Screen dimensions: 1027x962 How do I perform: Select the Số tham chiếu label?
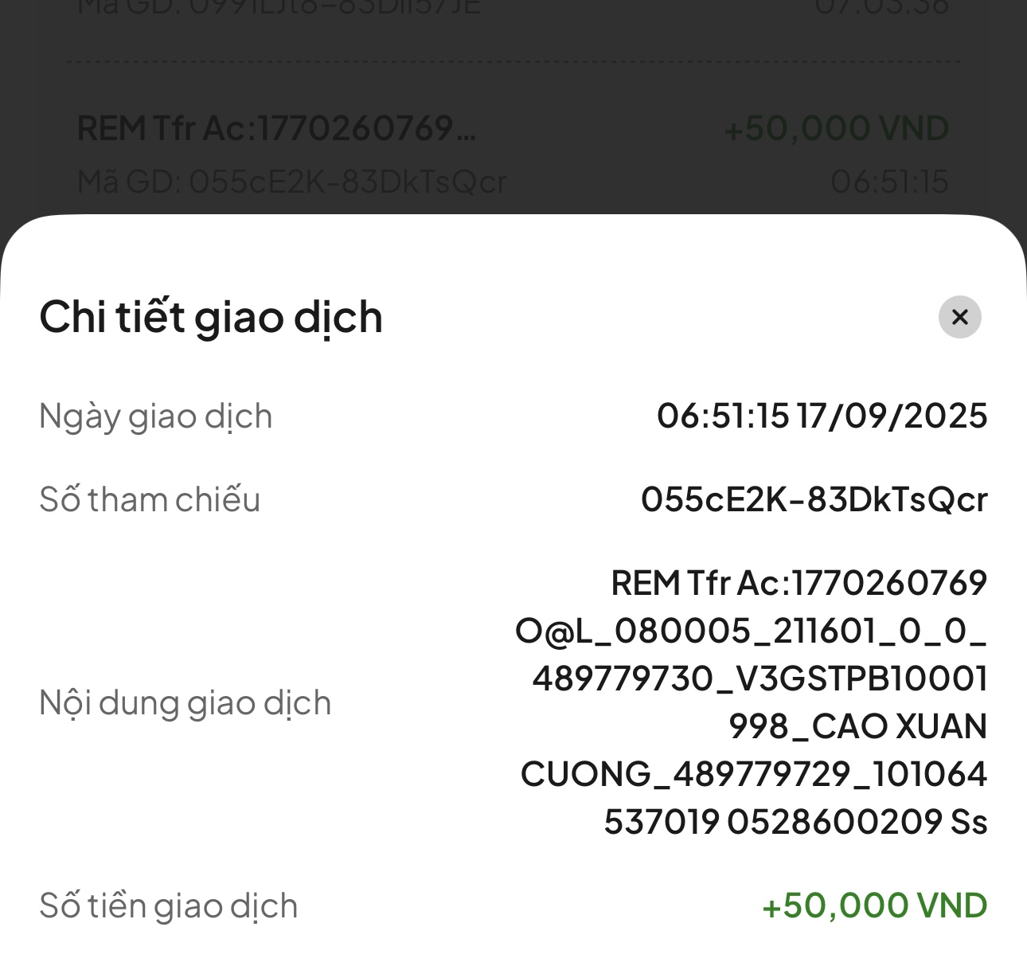pyautogui.click(x=150, y=500)
